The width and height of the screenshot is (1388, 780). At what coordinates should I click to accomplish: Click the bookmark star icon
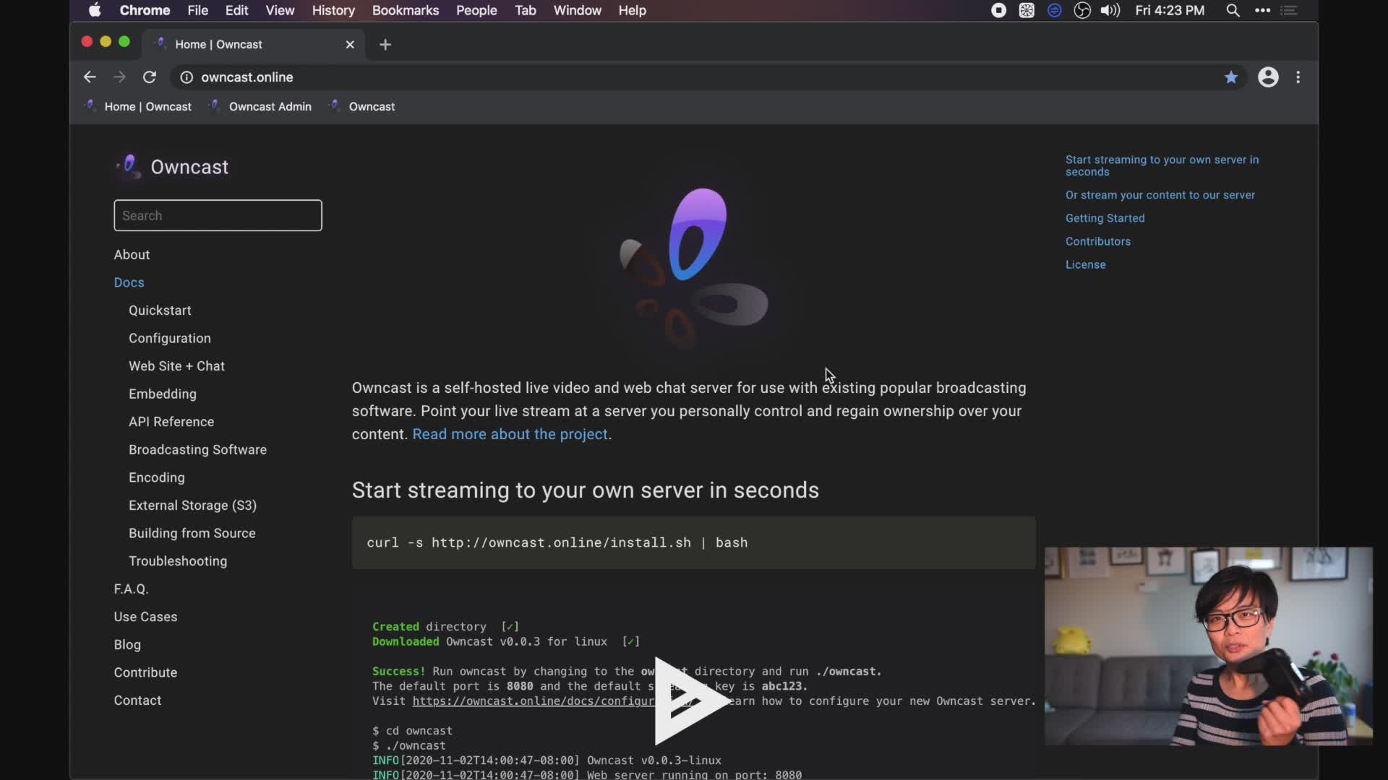click(x=1231, y=77)
